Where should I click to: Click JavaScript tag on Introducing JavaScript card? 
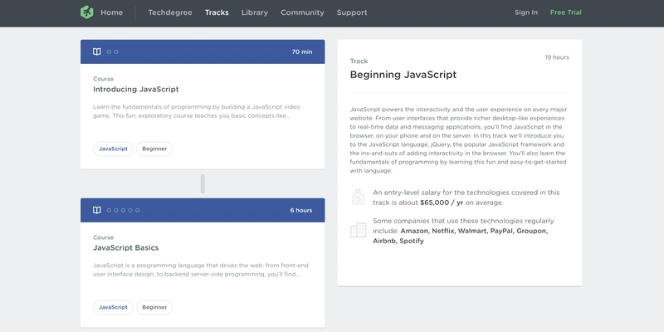click(113, 149)
